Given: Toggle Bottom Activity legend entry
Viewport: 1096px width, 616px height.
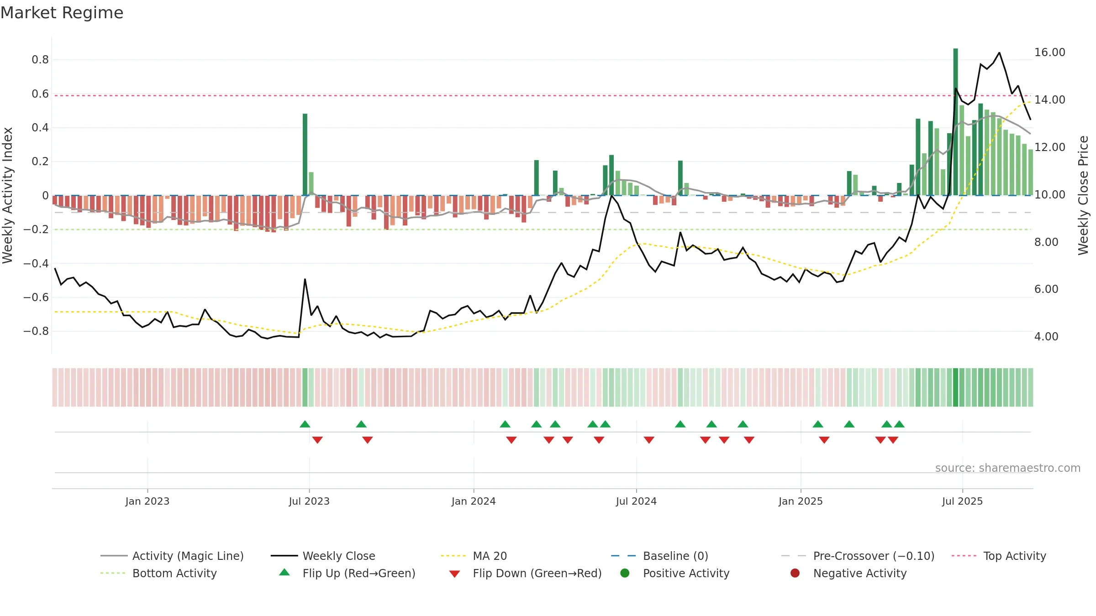Looking at the screenshot, I should [x=158, y=573].
